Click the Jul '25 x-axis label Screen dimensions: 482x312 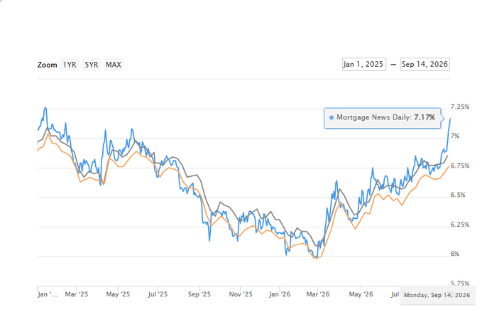[158, 294]
